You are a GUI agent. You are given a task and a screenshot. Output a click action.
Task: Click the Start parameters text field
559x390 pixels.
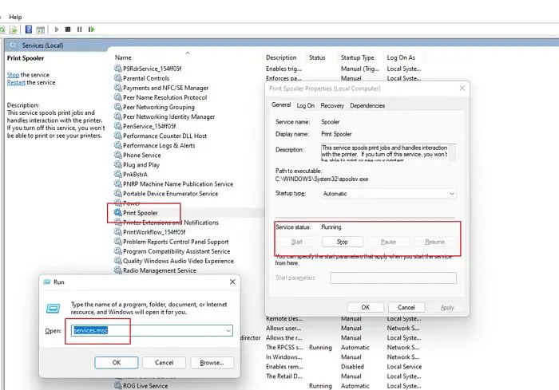(393, 278)
